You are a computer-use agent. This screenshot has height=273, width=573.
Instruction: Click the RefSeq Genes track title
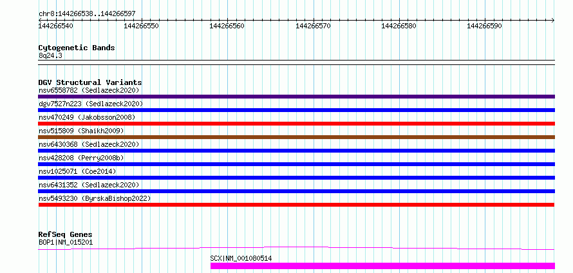(x=66, y=234)
